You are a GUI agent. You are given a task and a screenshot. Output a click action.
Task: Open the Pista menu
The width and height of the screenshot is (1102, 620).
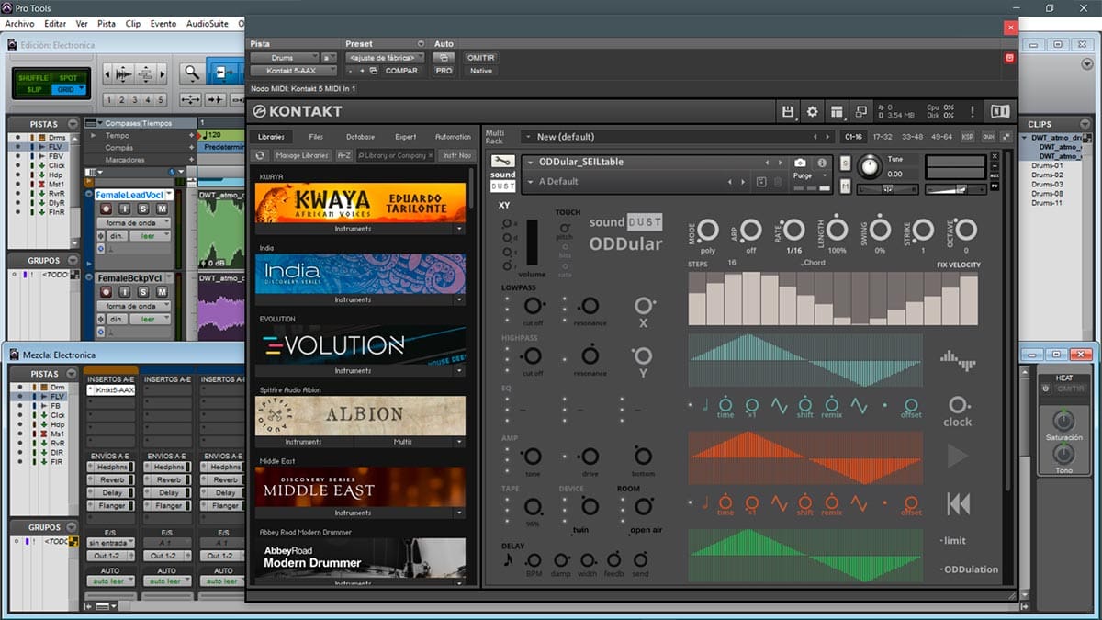pos(107,23)
